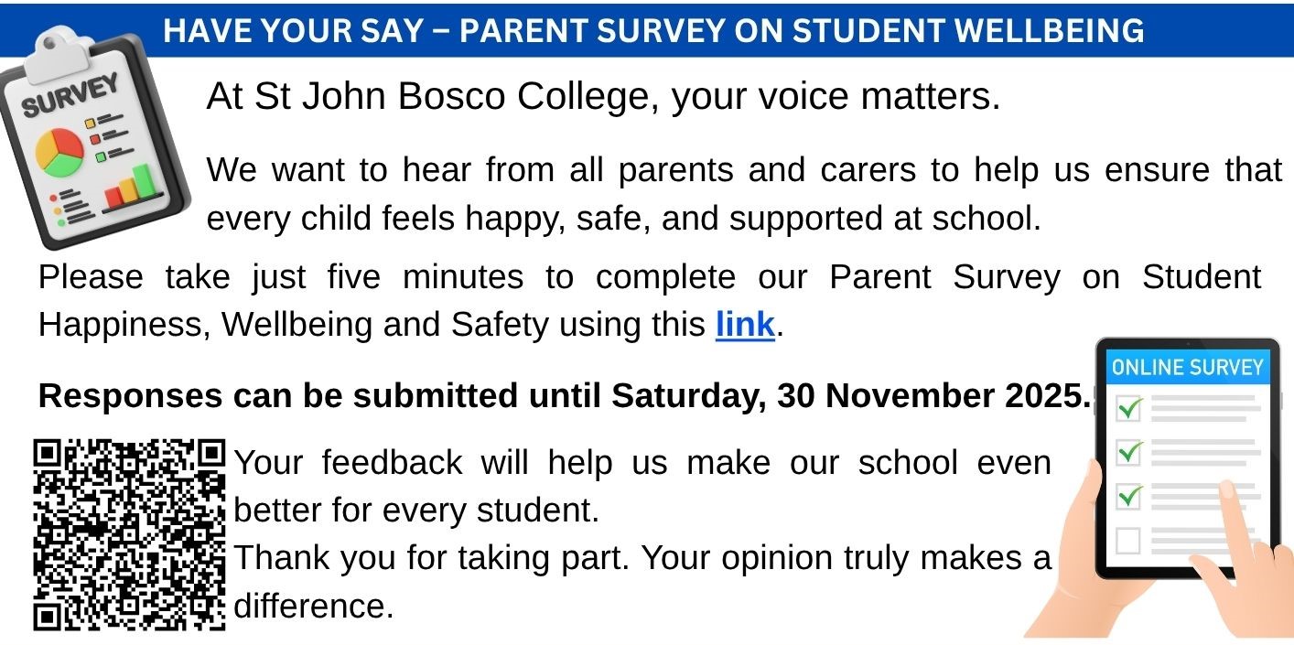Click the pie chart on the clipboard
1294x645 pixels.
point(59,152)
